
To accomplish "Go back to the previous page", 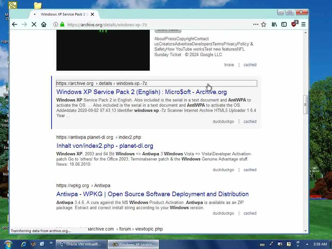I will [x=14, y=25].
